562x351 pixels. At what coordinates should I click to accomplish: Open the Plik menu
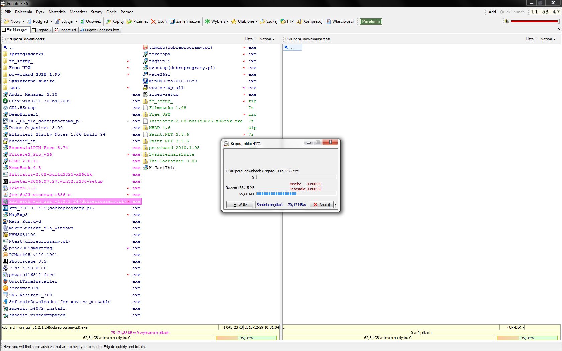pyautogui.click(x=8, y=12)
